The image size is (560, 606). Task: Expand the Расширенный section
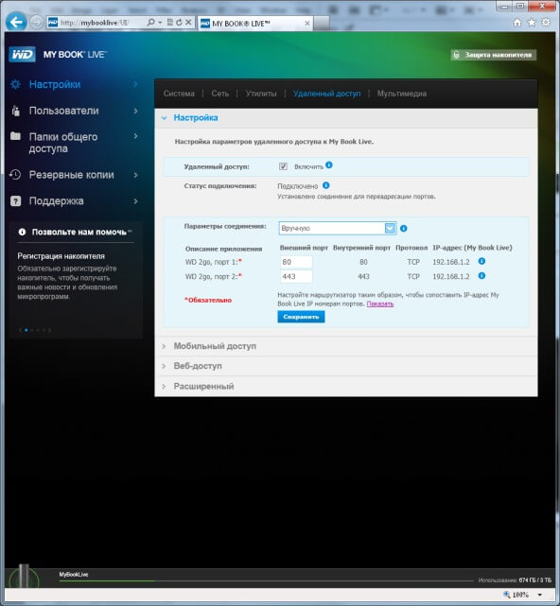pyautogui.click(x=203, y=387)
